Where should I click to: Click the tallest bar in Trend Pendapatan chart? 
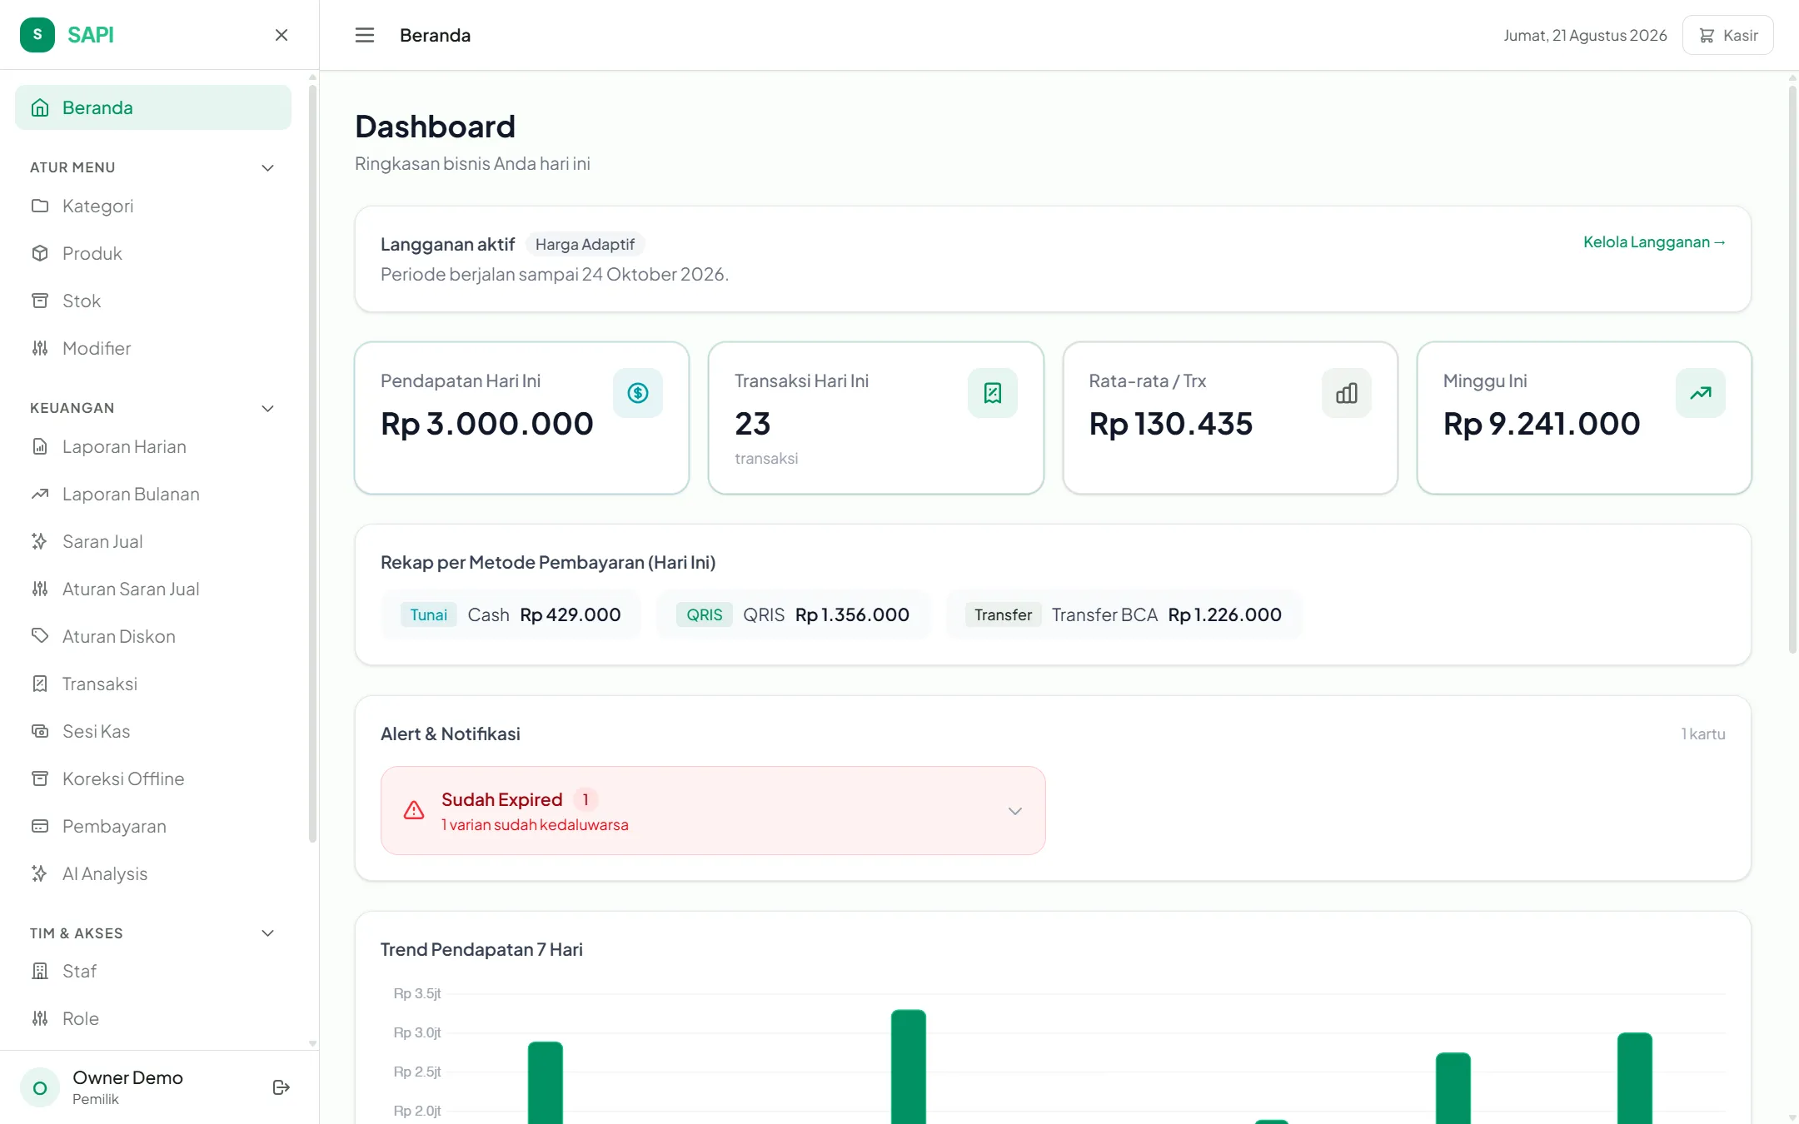pyautogui.click(x=909, y=1067)
